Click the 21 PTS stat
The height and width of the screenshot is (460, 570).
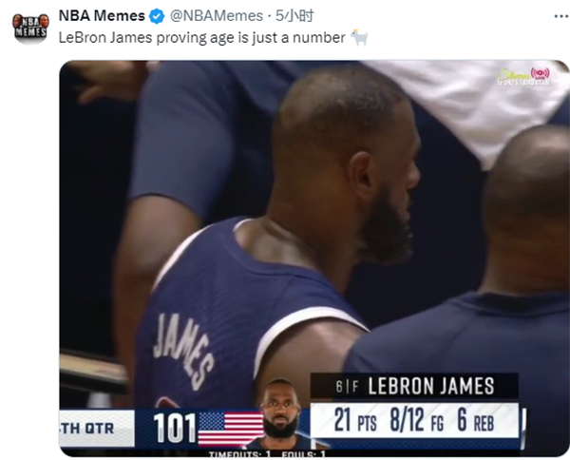[x=355, y=420]
